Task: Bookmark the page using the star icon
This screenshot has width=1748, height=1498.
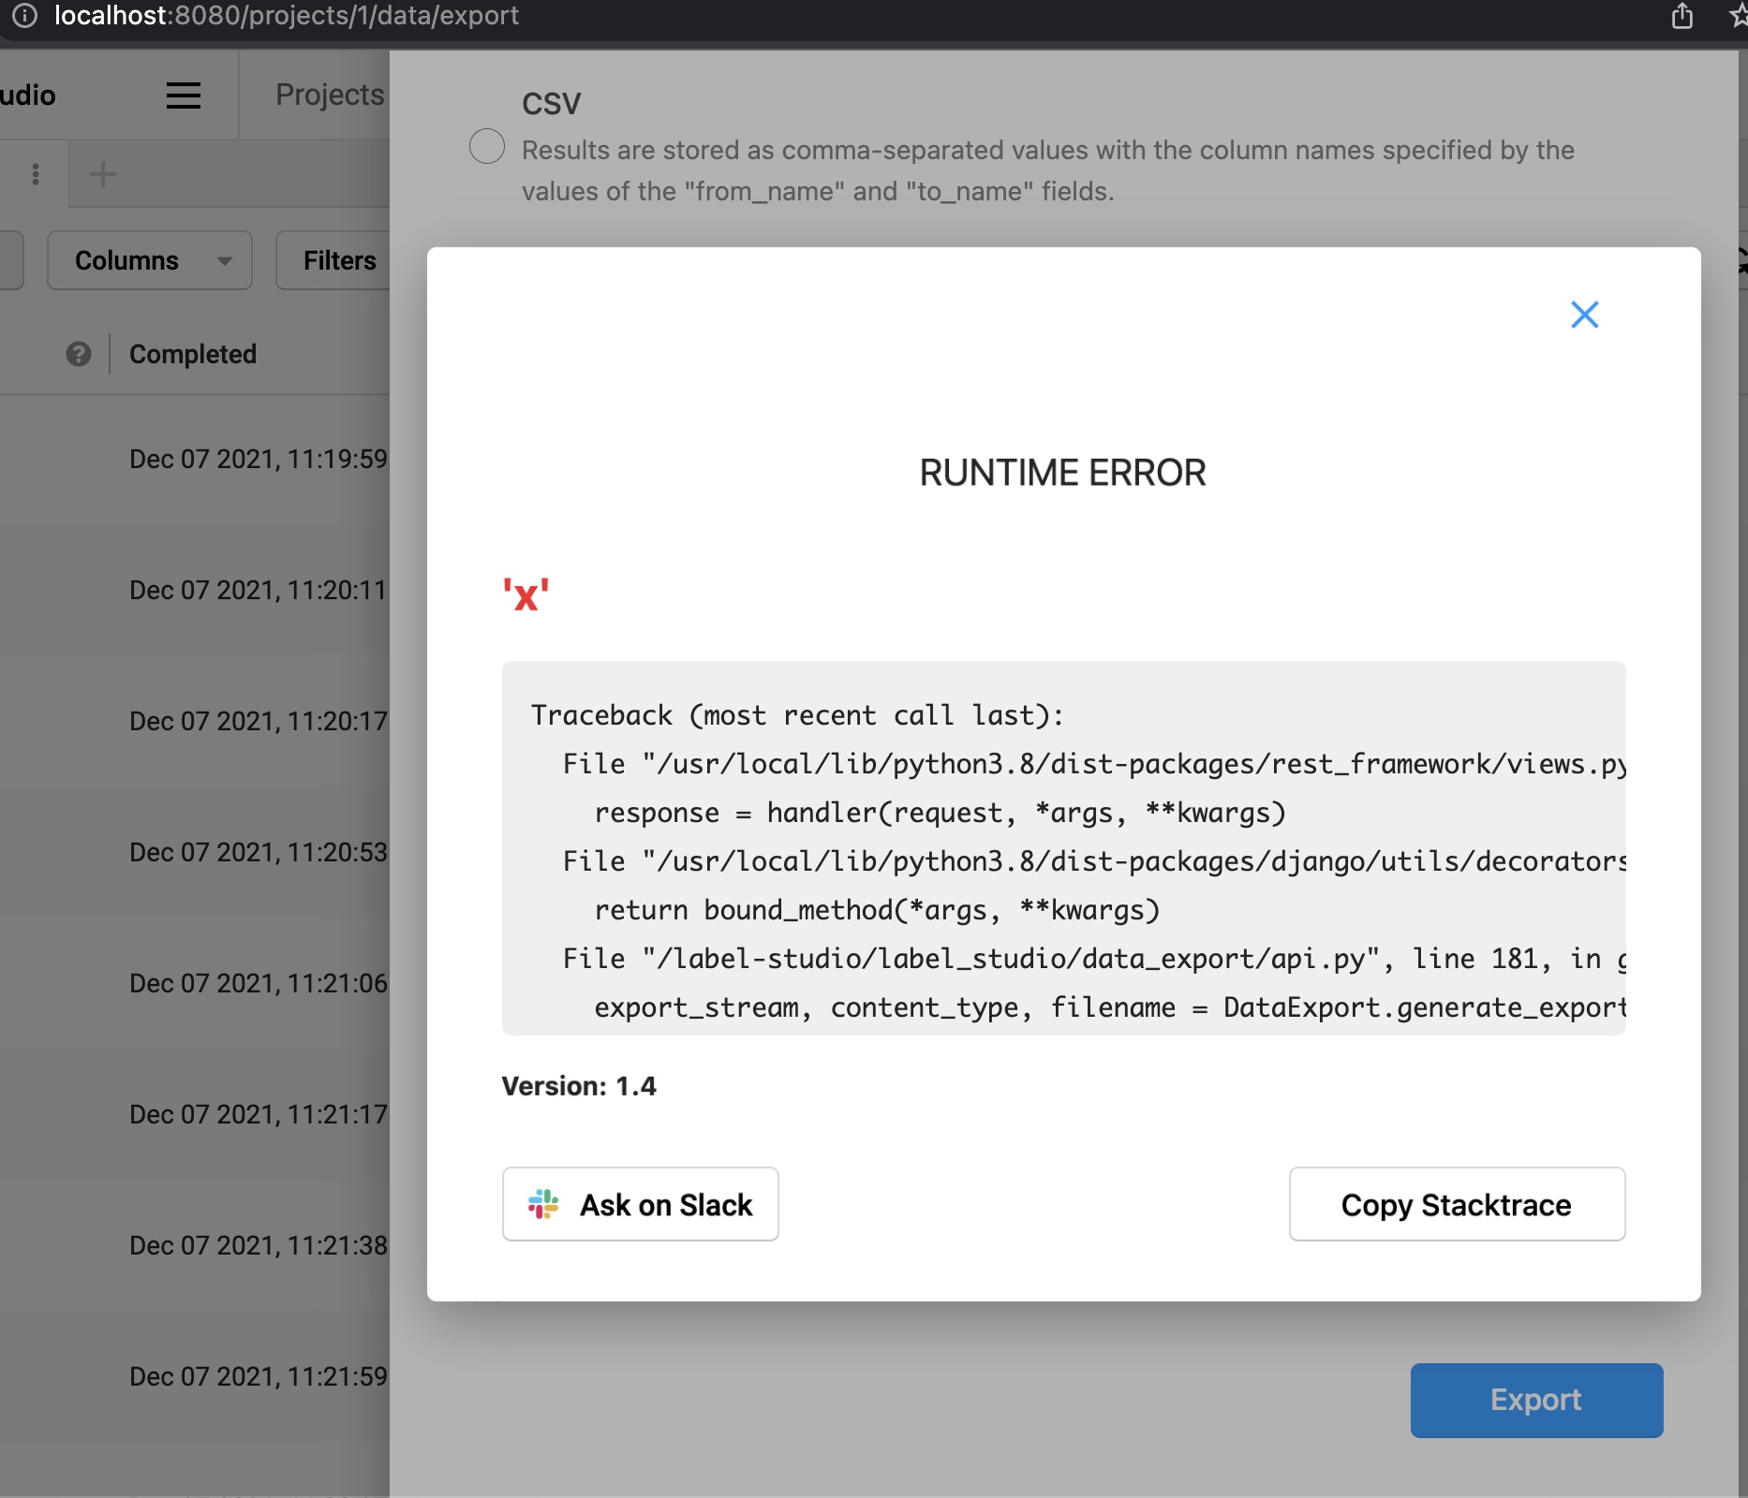Action: [x=1740, y=16]
